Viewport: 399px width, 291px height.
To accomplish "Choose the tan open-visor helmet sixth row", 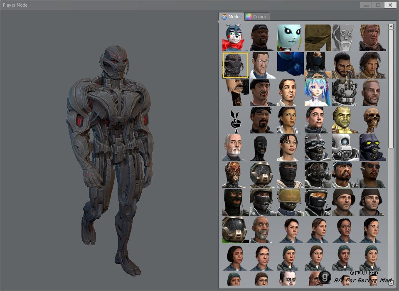I will point(263,175).
